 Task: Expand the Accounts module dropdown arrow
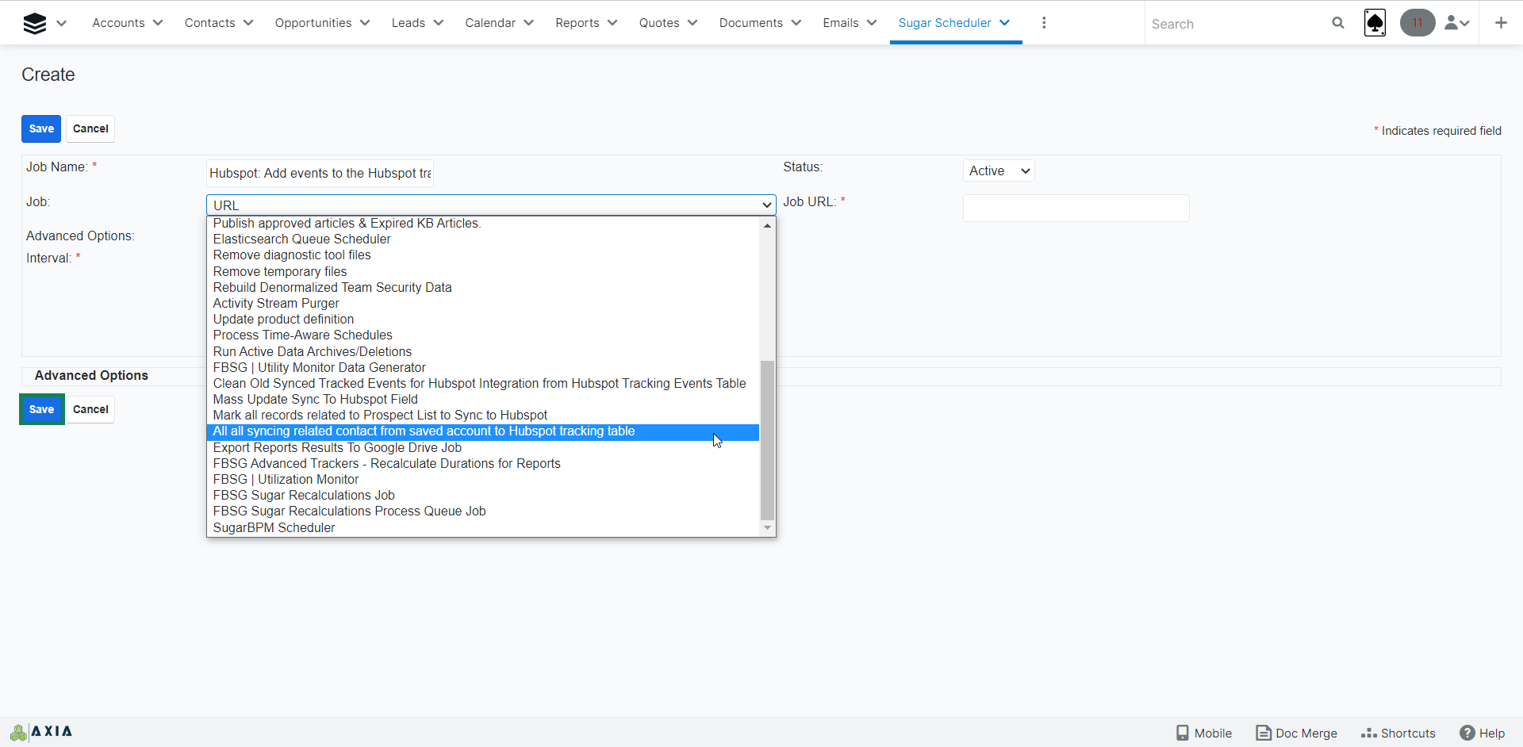coord(158,23)
